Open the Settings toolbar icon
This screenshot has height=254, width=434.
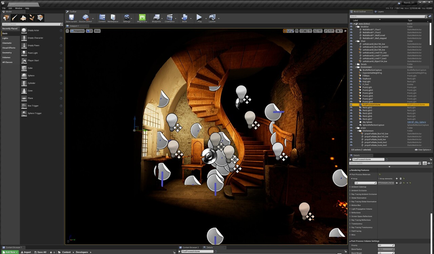click(126, 18)
